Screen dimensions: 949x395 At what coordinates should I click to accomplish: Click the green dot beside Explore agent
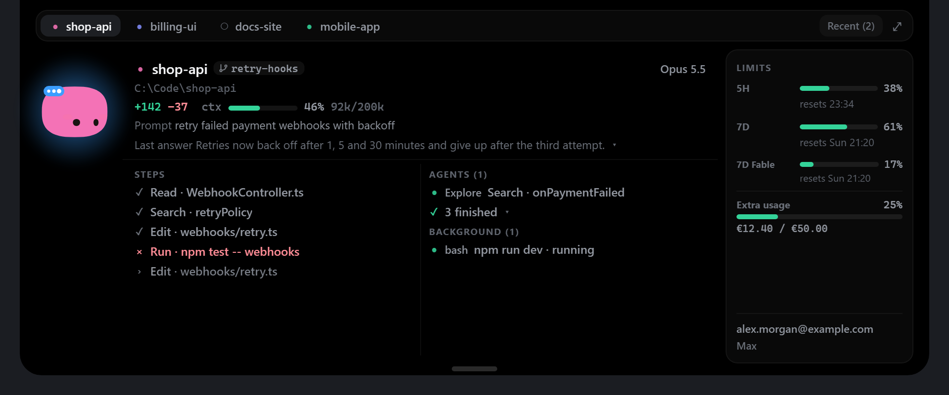[x=434, y=193]
